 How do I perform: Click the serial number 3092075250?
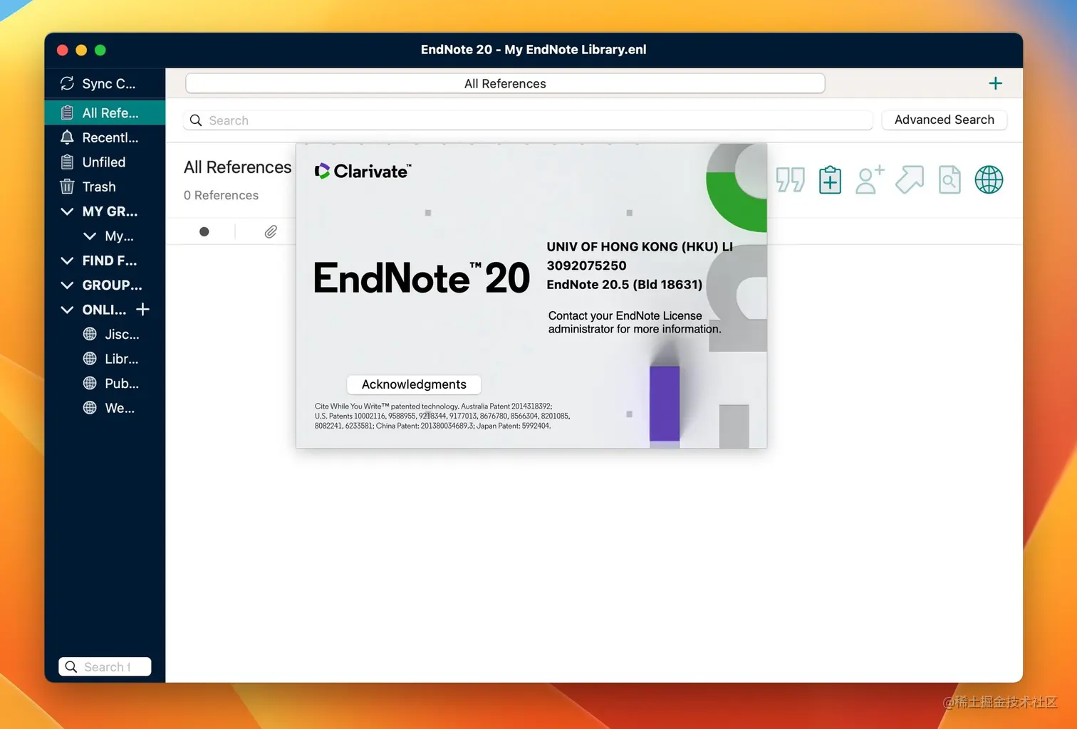[x=586, y=266]
